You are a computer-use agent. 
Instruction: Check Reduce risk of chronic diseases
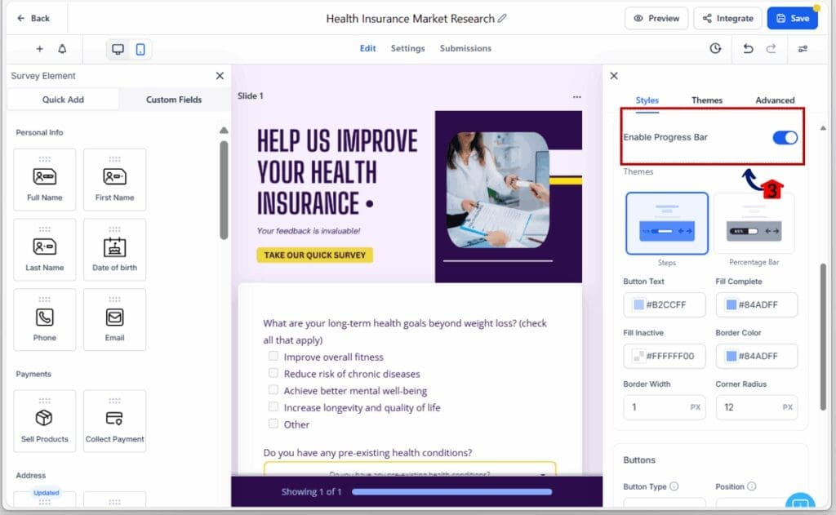[x=273, y=373]
